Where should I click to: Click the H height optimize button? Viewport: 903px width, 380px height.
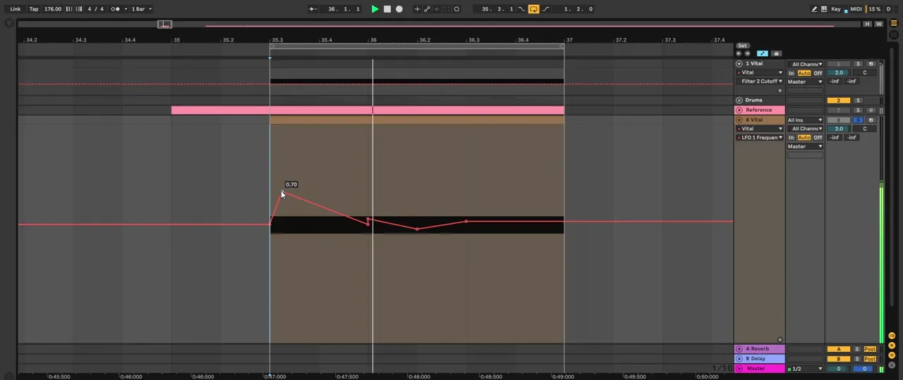click(867, 24)
